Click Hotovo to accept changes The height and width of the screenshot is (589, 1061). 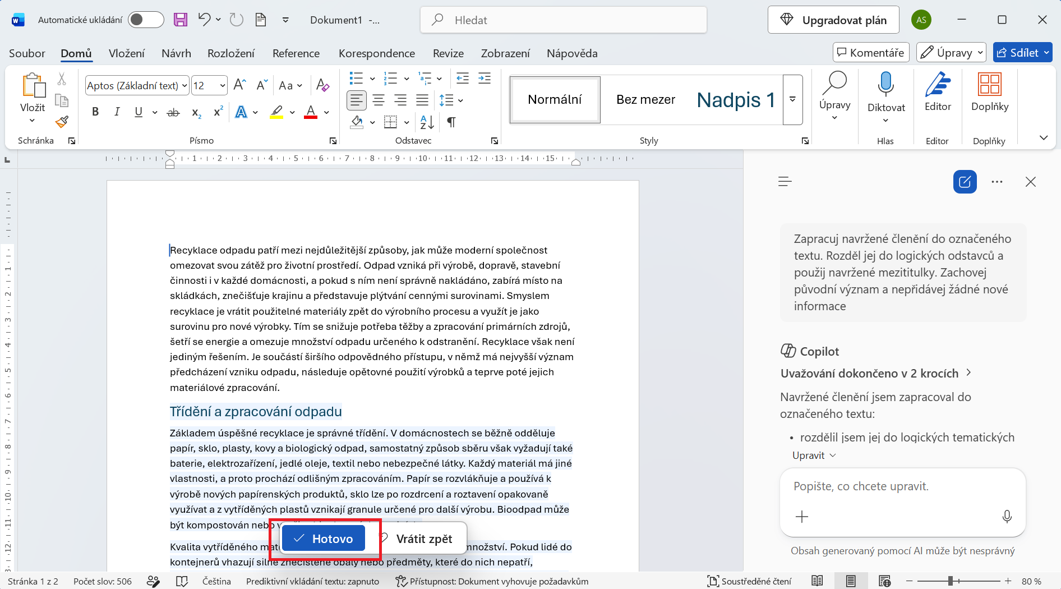[324, 539]
